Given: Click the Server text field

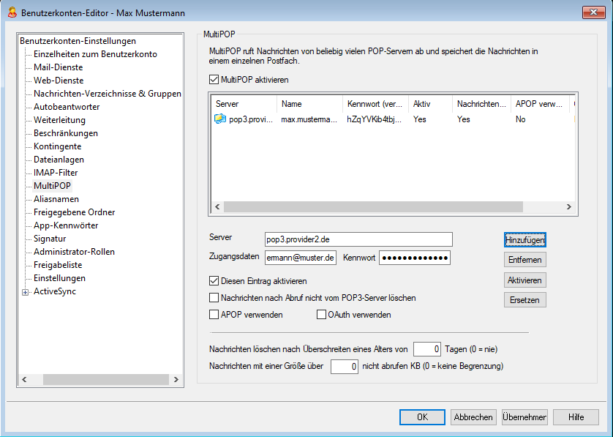Looking at the screenshot, I should coord(358,239).
